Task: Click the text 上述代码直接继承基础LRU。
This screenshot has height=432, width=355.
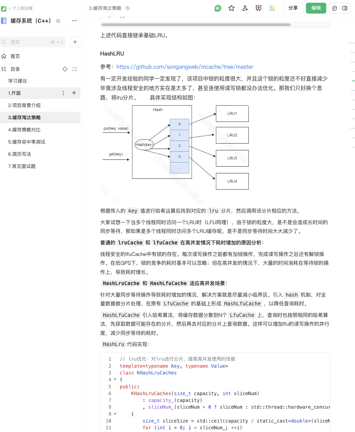Action: pyautogui.click(x=135, y=35)
